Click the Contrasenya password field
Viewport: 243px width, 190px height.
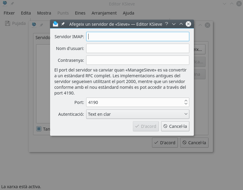pyautogui.click(x=137, y=60)
